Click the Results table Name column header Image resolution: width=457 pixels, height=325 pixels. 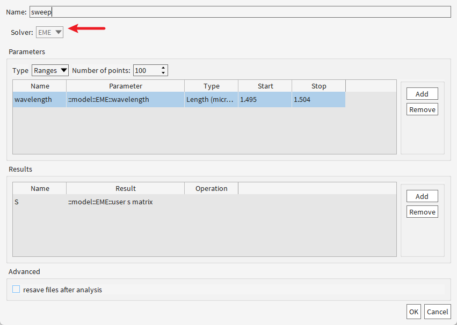pyautogui.click(x=40, y=189)
